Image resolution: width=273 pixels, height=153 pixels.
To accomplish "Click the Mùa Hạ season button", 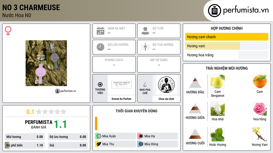I will point(158,136).
